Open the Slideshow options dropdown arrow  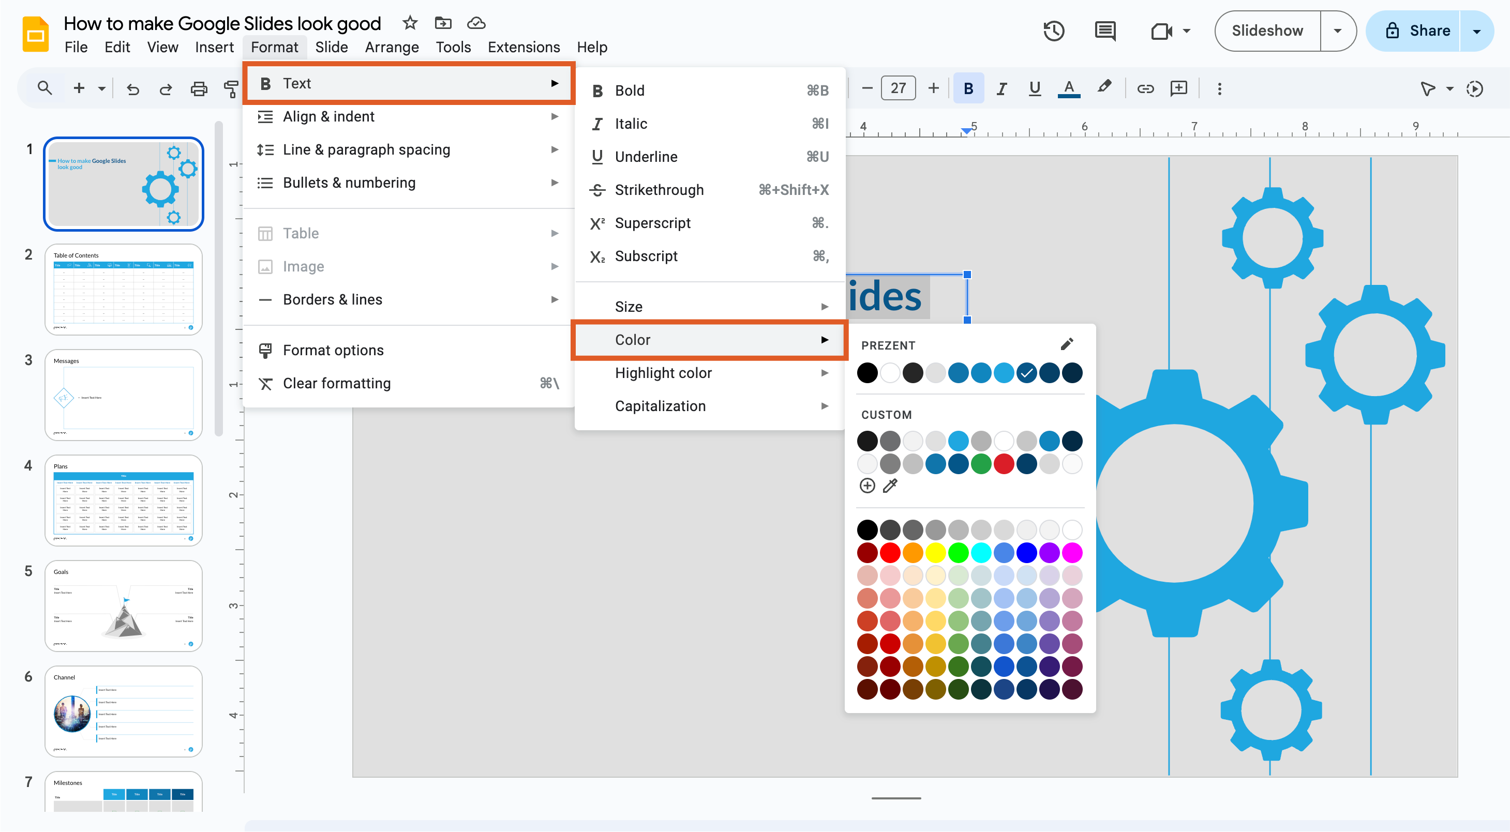coord(1338,31)
